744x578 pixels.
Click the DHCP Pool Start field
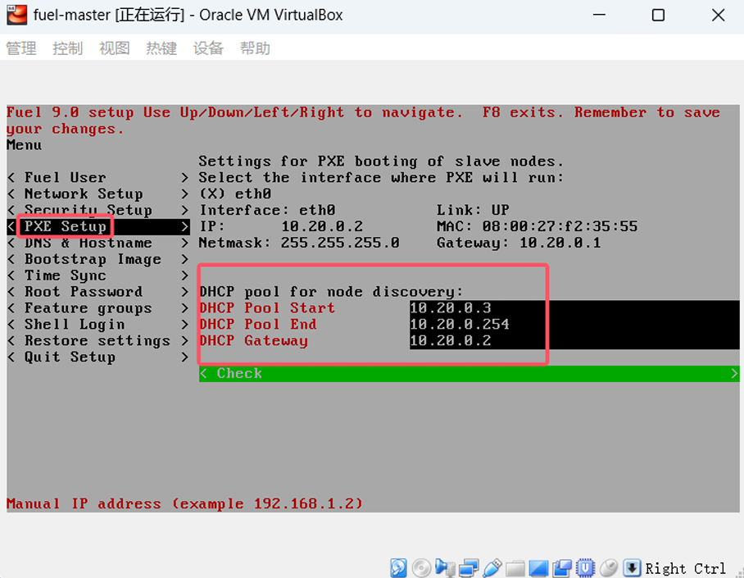[574, 308]
